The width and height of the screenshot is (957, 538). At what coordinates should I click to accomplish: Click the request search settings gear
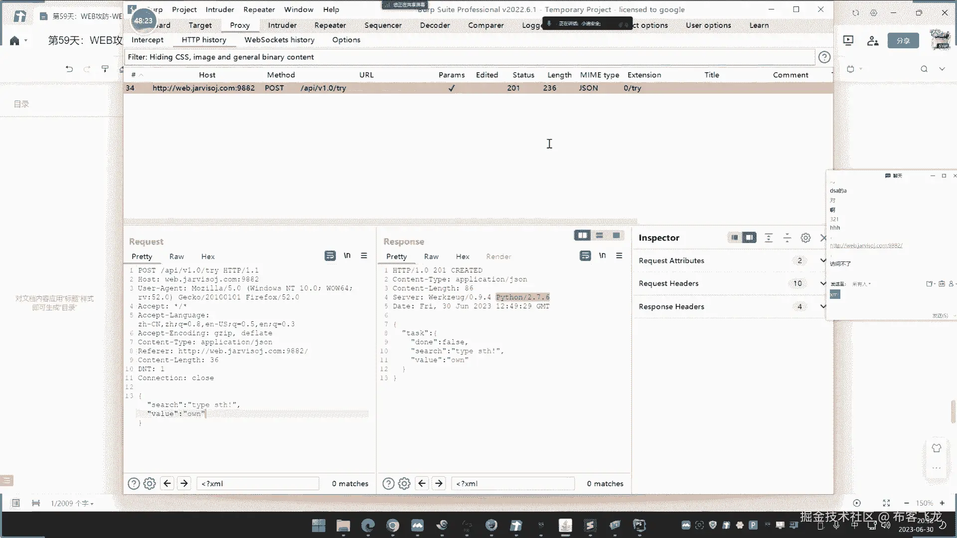click(x=150, y=484)
